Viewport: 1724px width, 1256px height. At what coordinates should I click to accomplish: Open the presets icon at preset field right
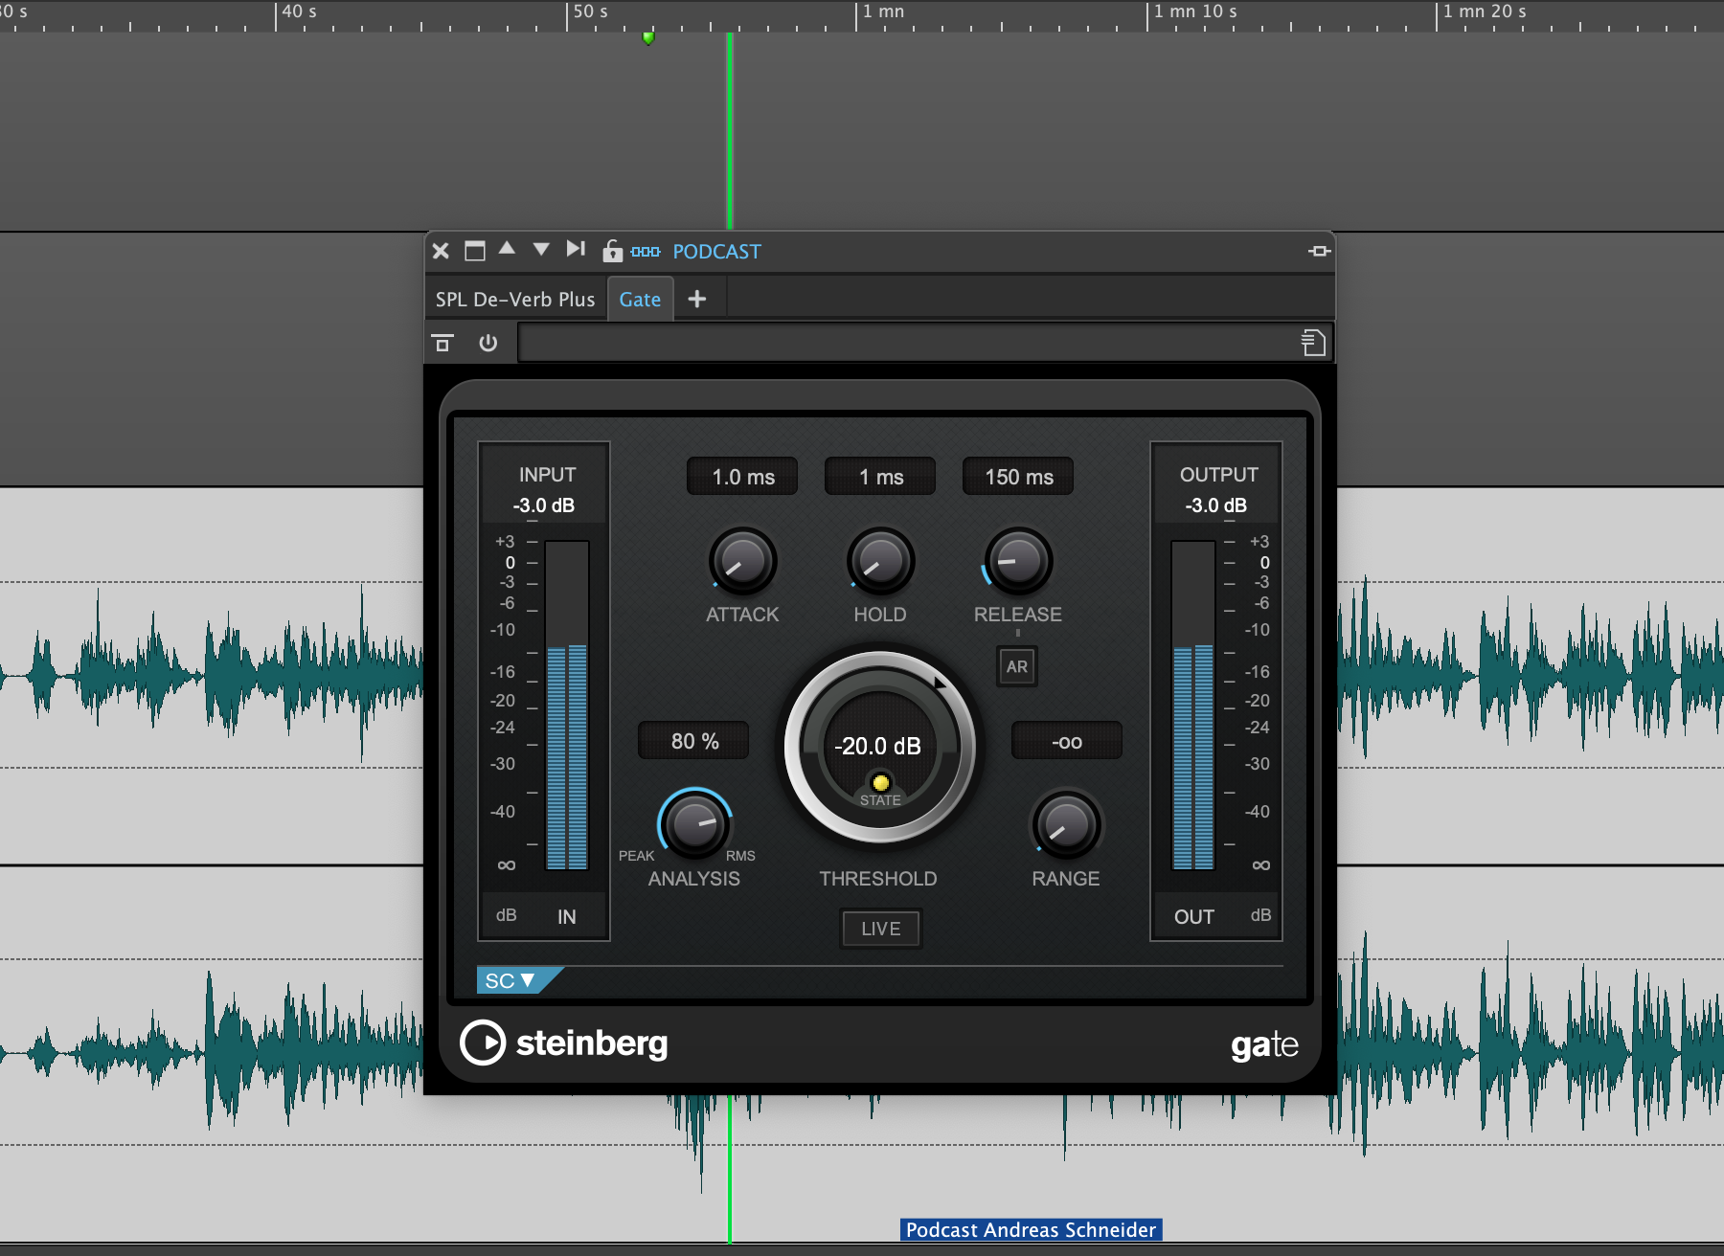tap(1313, 343)
